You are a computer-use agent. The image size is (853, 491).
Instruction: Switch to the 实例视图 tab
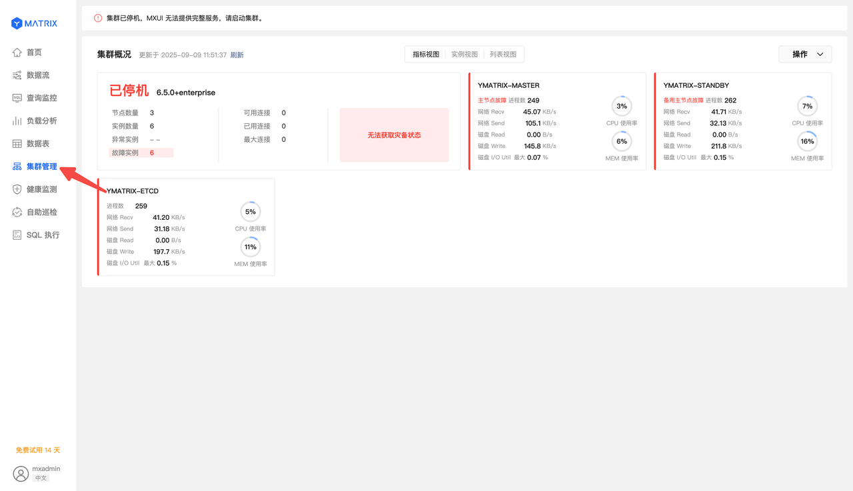pos(464,55)
